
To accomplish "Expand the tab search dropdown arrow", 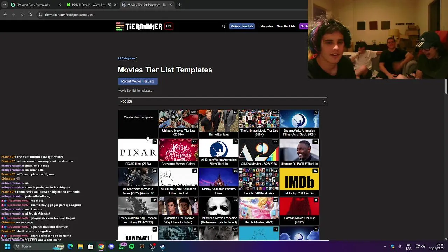I will coord(5,5).
